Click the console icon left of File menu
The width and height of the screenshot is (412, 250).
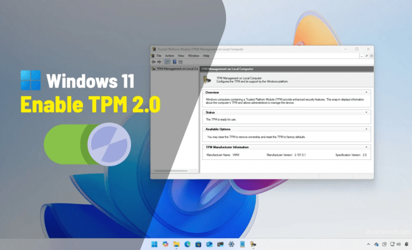click(153, 56)
